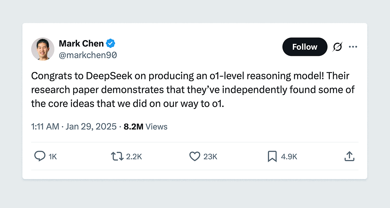Follow Mark Chen with the Follow button
390x208 pixels.
click(x=305, y=47)
